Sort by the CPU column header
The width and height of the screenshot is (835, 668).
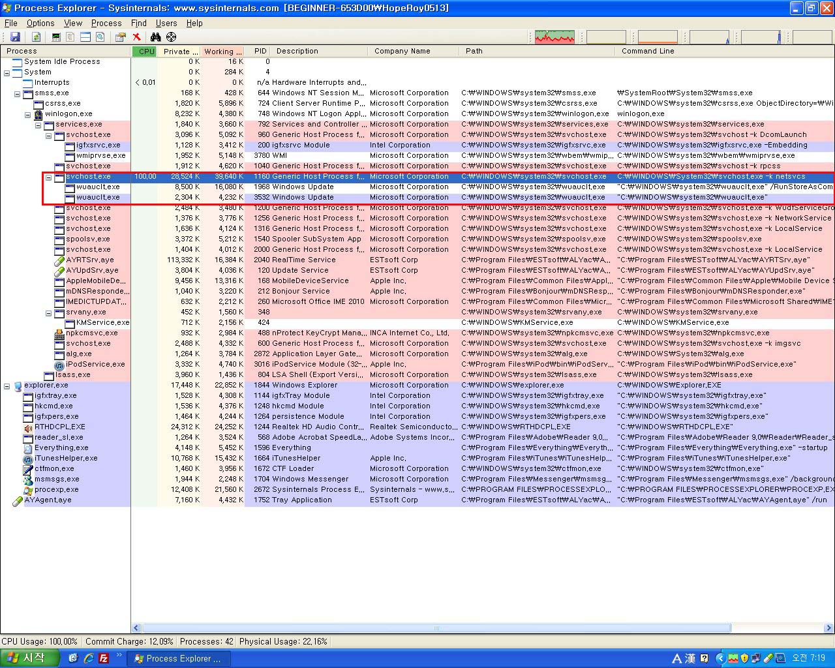click(144, 51)
